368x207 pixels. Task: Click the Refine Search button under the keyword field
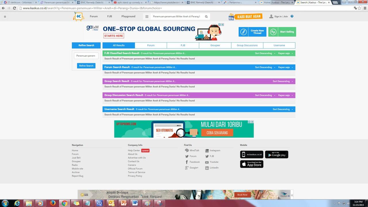click(86, 66)
